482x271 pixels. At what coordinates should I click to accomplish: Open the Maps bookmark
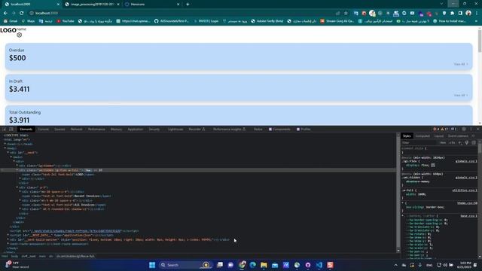28,21
